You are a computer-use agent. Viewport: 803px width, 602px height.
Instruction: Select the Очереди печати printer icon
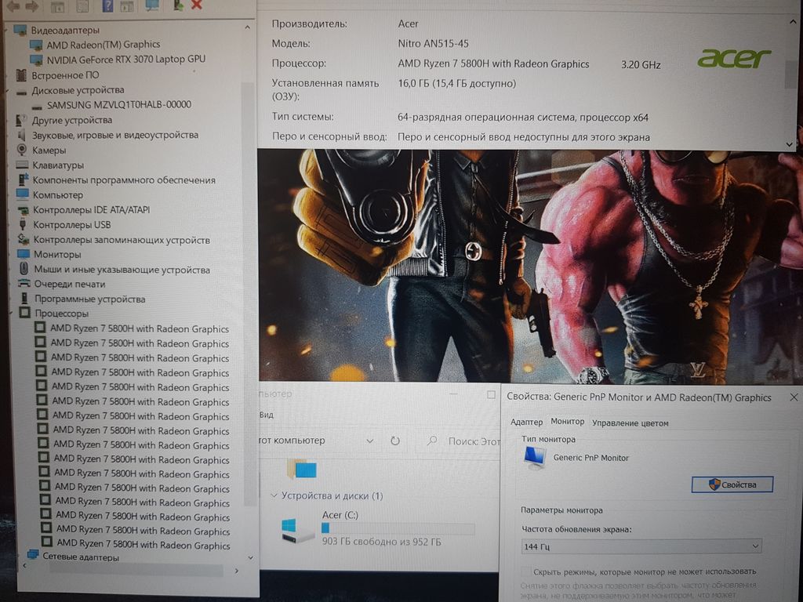pos(24,284)
